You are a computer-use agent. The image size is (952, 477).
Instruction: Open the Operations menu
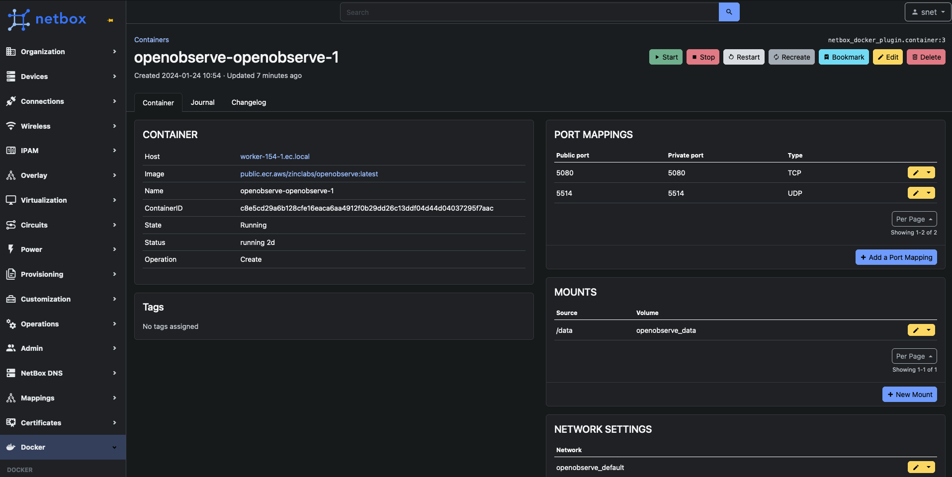(63, 323)
